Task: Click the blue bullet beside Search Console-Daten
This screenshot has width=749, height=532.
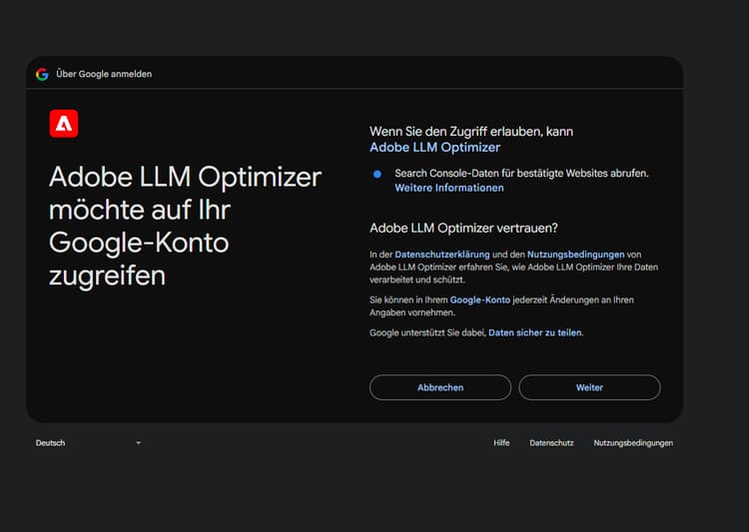Action: pyautogui.click(x=376, y=174)
